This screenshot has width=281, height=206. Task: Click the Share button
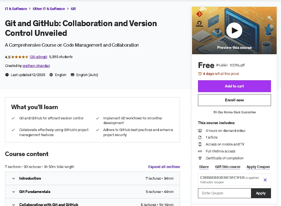(x=204, y=167)
